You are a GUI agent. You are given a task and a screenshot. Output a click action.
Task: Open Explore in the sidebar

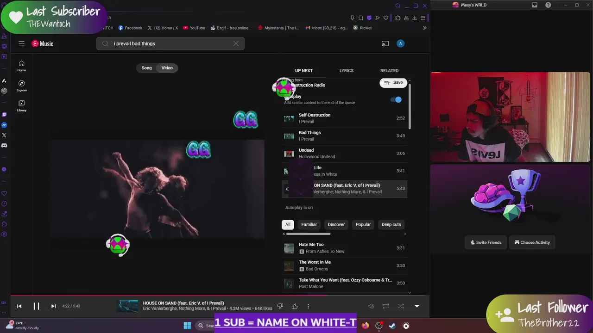point(21,86)
